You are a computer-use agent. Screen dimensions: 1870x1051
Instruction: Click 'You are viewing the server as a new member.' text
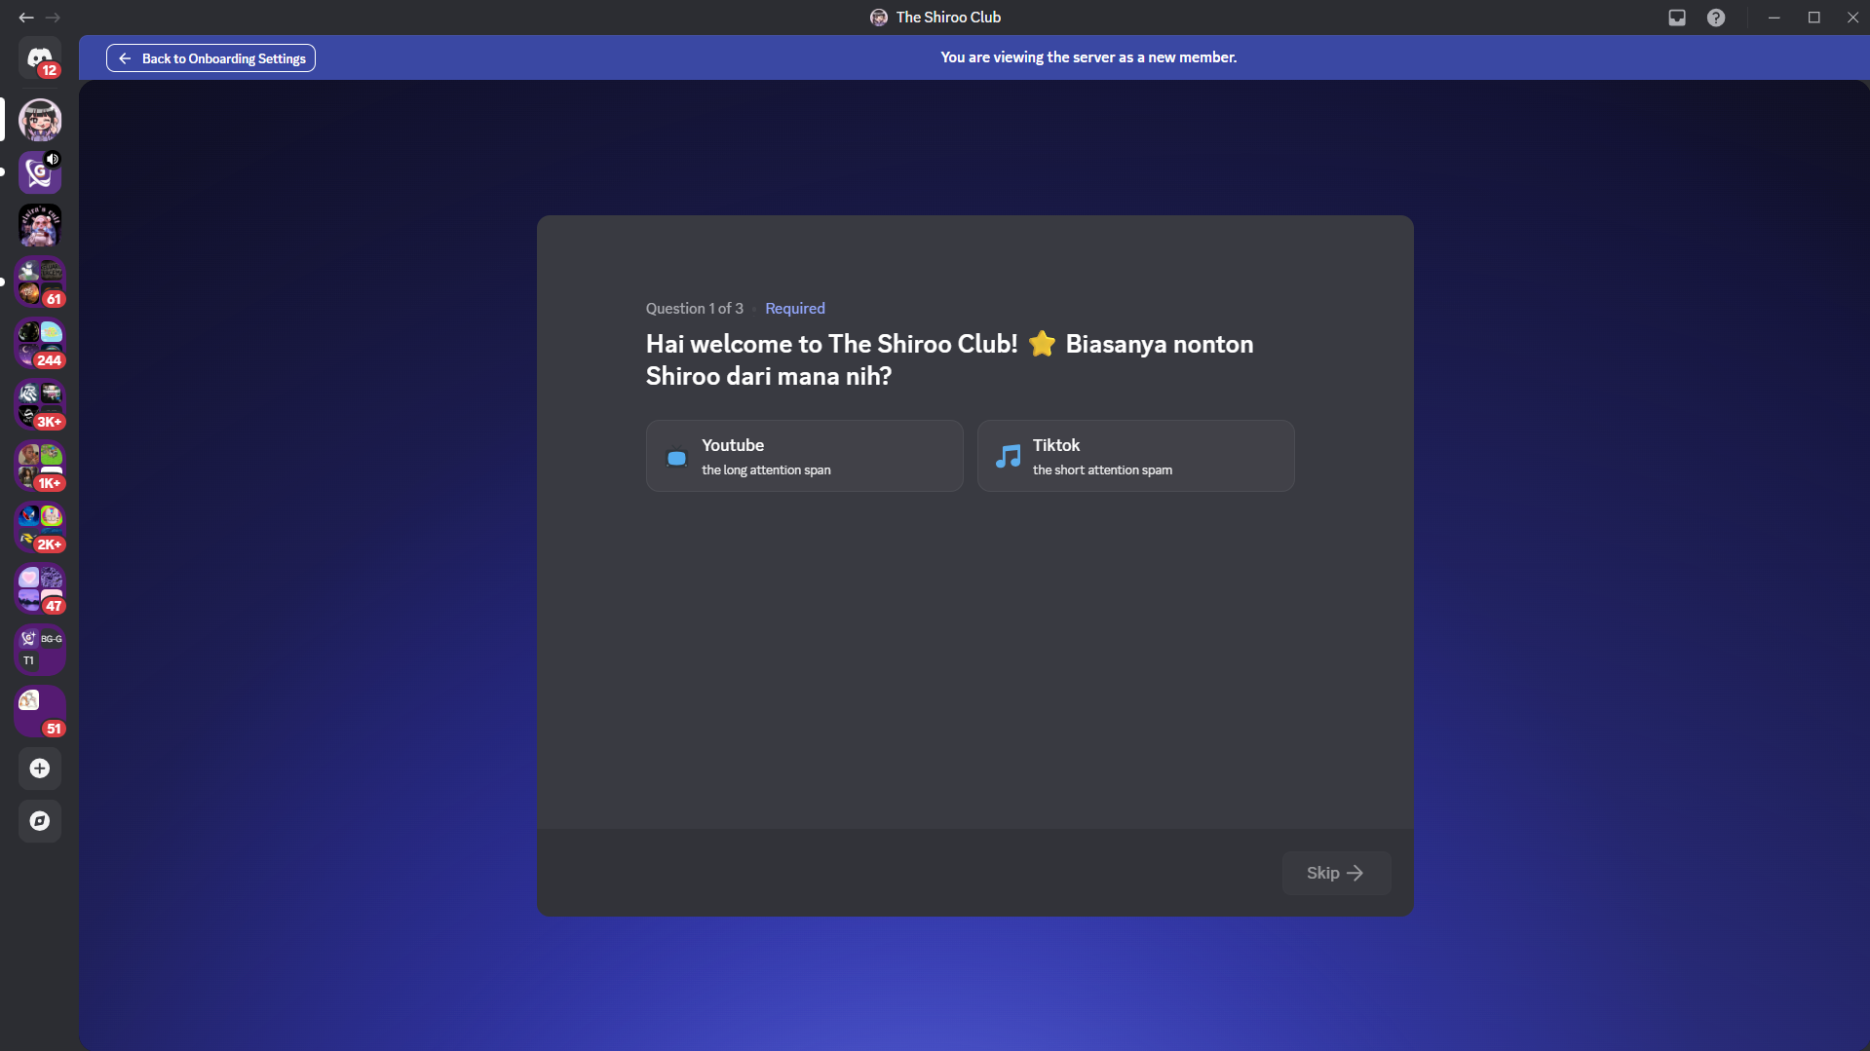[1088, 57]
